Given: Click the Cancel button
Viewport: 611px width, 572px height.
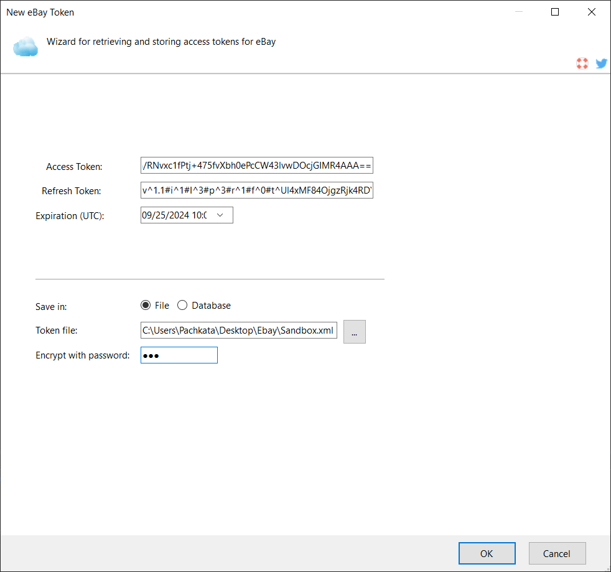Looking at the screenshot, I should point(557,553).
